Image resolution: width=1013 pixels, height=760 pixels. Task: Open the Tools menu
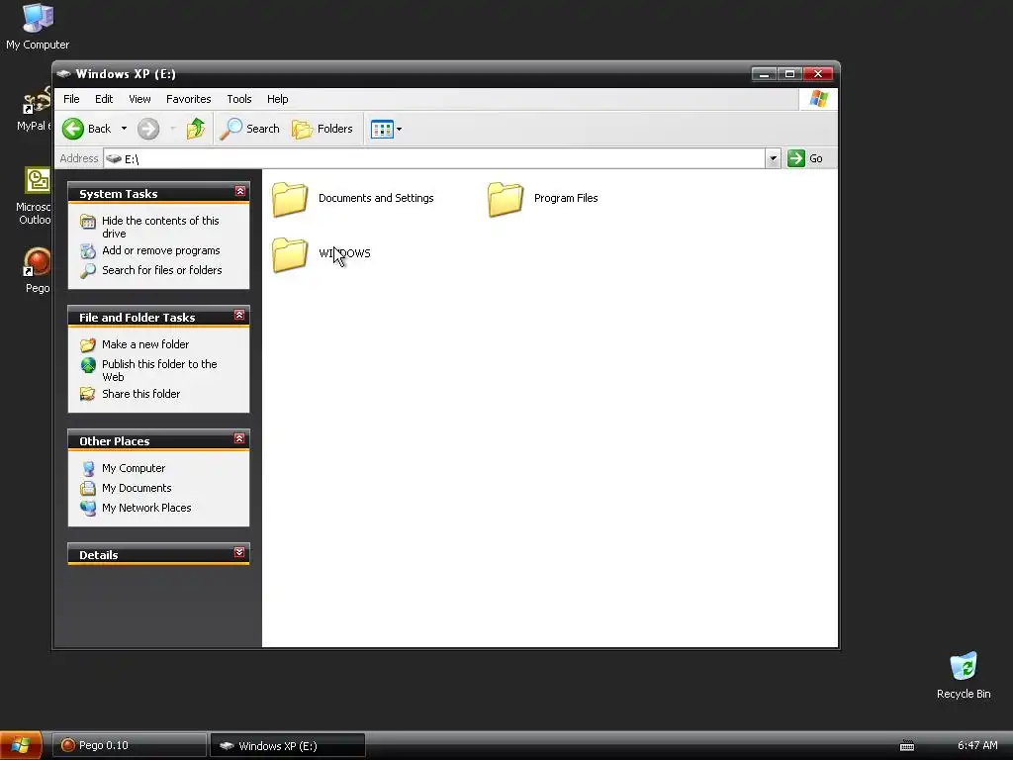pyautogui.click(x=239, y=99)
